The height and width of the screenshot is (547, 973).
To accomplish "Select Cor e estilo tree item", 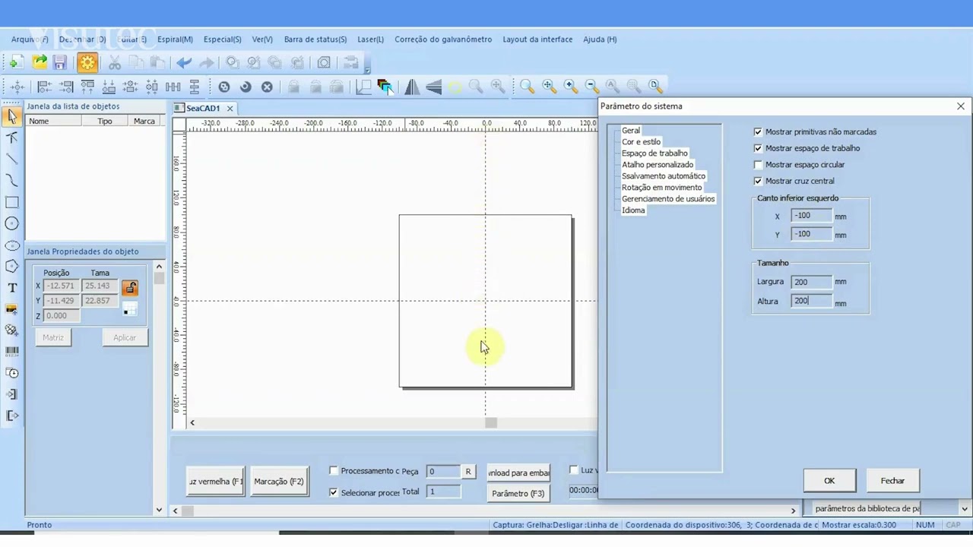I will [x=641, y=142].
